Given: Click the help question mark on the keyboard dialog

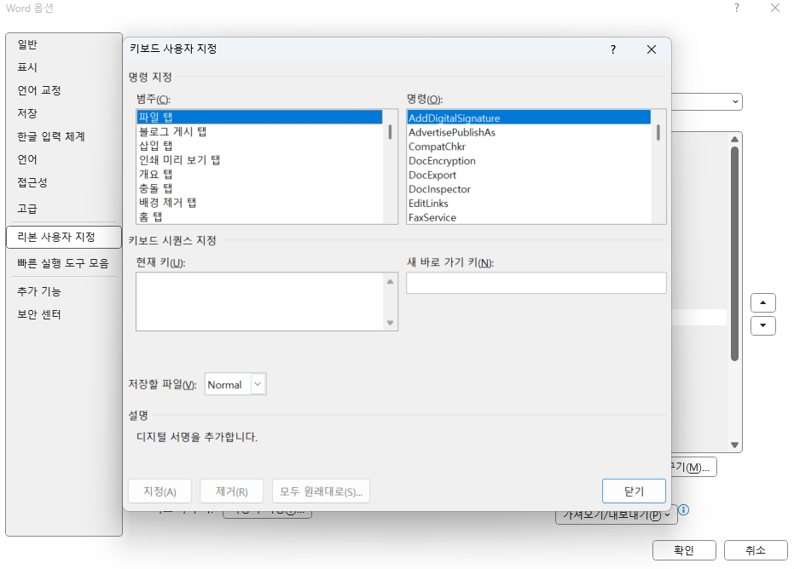Looking at the screenshot, I should tap(612, 49).
